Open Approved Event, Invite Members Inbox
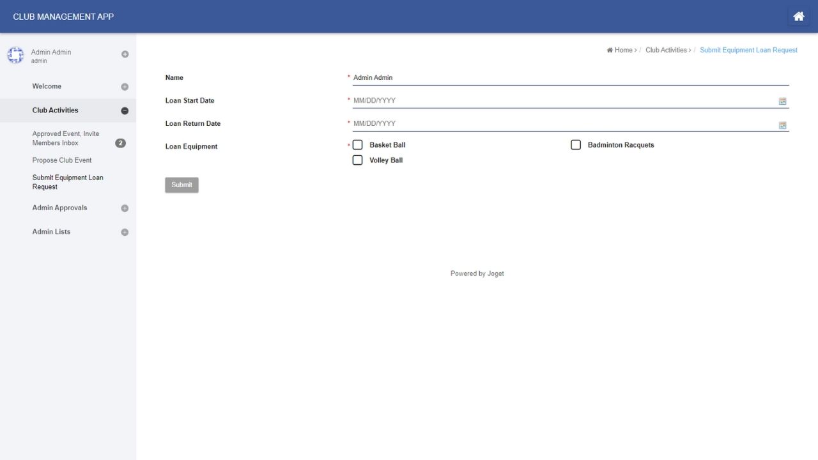 pos(66,138)
